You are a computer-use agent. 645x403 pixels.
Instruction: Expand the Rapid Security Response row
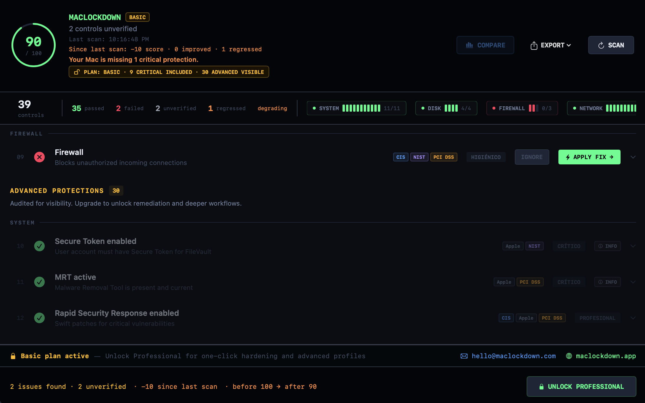point(633,318)
